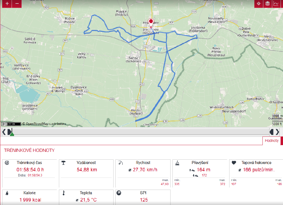Click the clock icon beside Tréninkový čas
283x205 pixels.
tap(7, 163)
